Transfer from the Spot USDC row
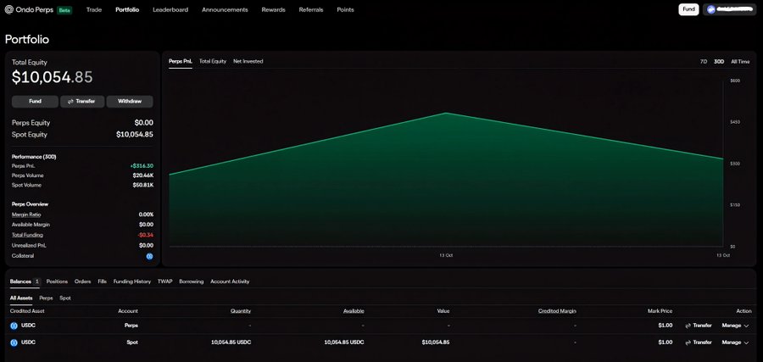This screenshot has height=362, width=763. [699, 343]
